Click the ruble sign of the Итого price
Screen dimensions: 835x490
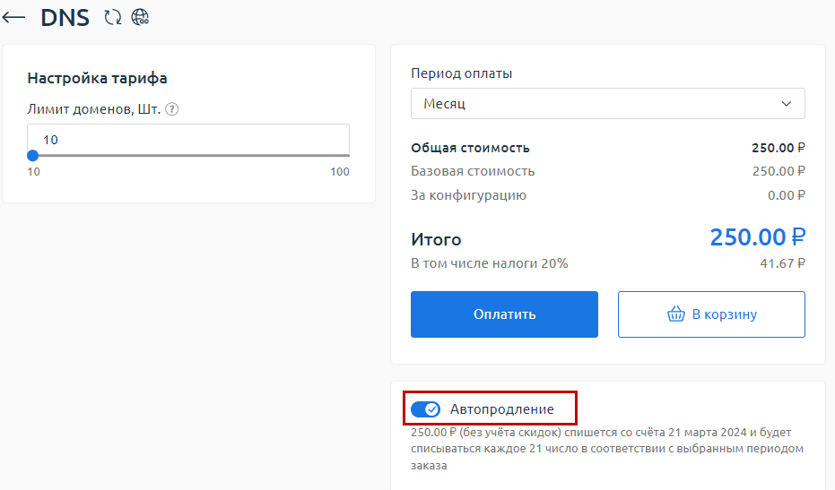(x=797, y=237)
